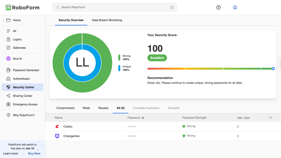Open search filter options icon
The image size is (281, 158).
[172, 7]
